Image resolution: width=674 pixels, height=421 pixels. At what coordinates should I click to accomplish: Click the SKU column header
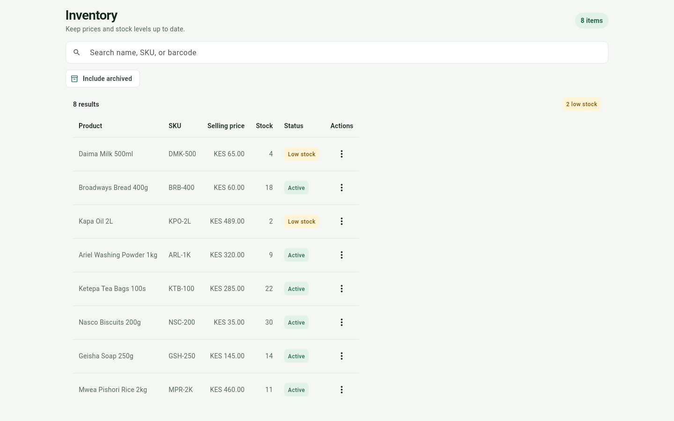pos(175,126)
